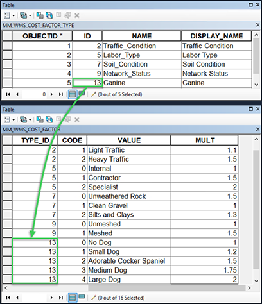Click Switch Selection icon in top toolbar

[49, 15]
